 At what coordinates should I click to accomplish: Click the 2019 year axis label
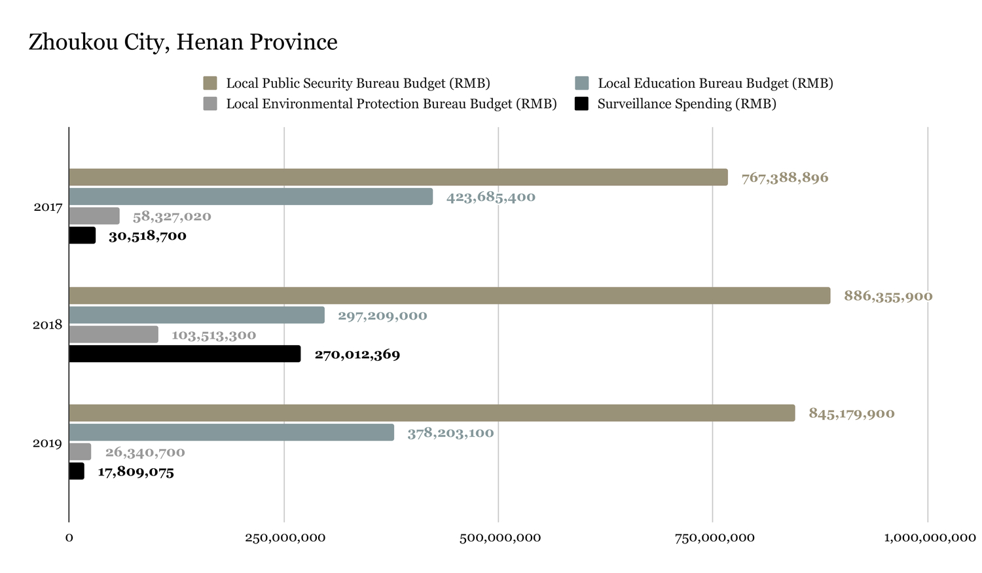pos(48,443)
